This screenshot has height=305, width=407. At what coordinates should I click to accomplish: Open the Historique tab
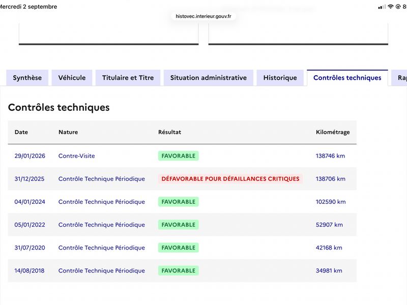(280, 78)
